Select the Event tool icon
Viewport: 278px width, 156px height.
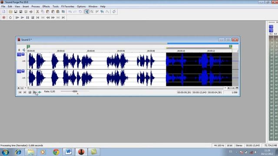(x=102, y=12)
